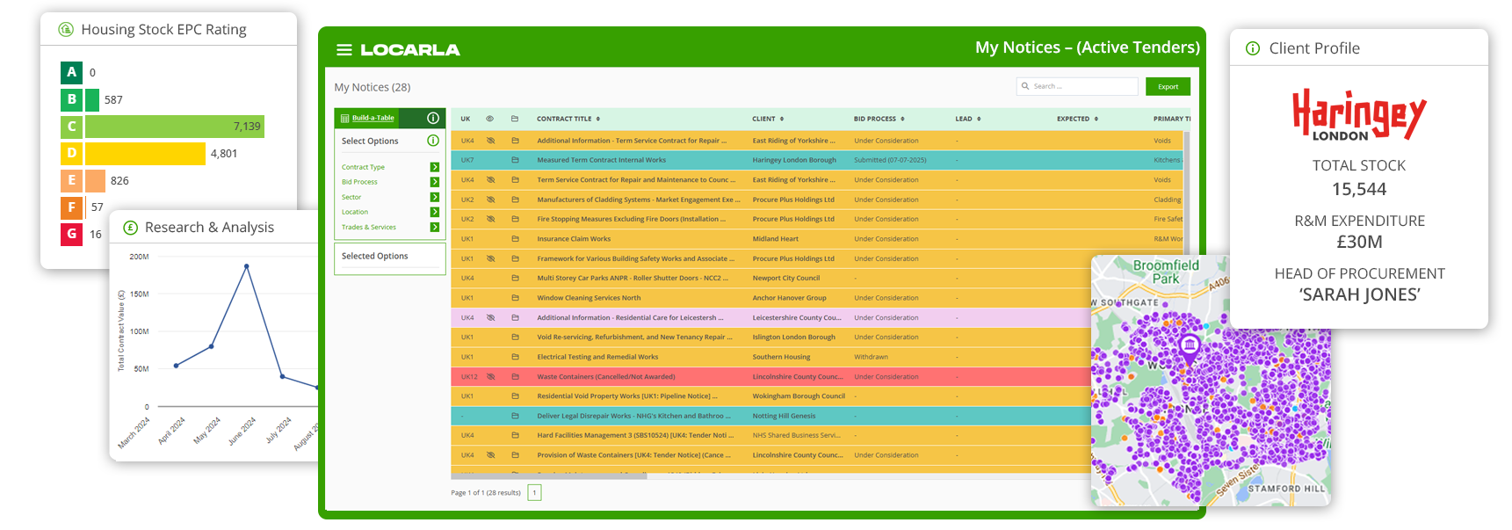Click 'Withdrawn' status for Electrical Testing row
This screenshot has height=530, width=1512.
point(871,357)
